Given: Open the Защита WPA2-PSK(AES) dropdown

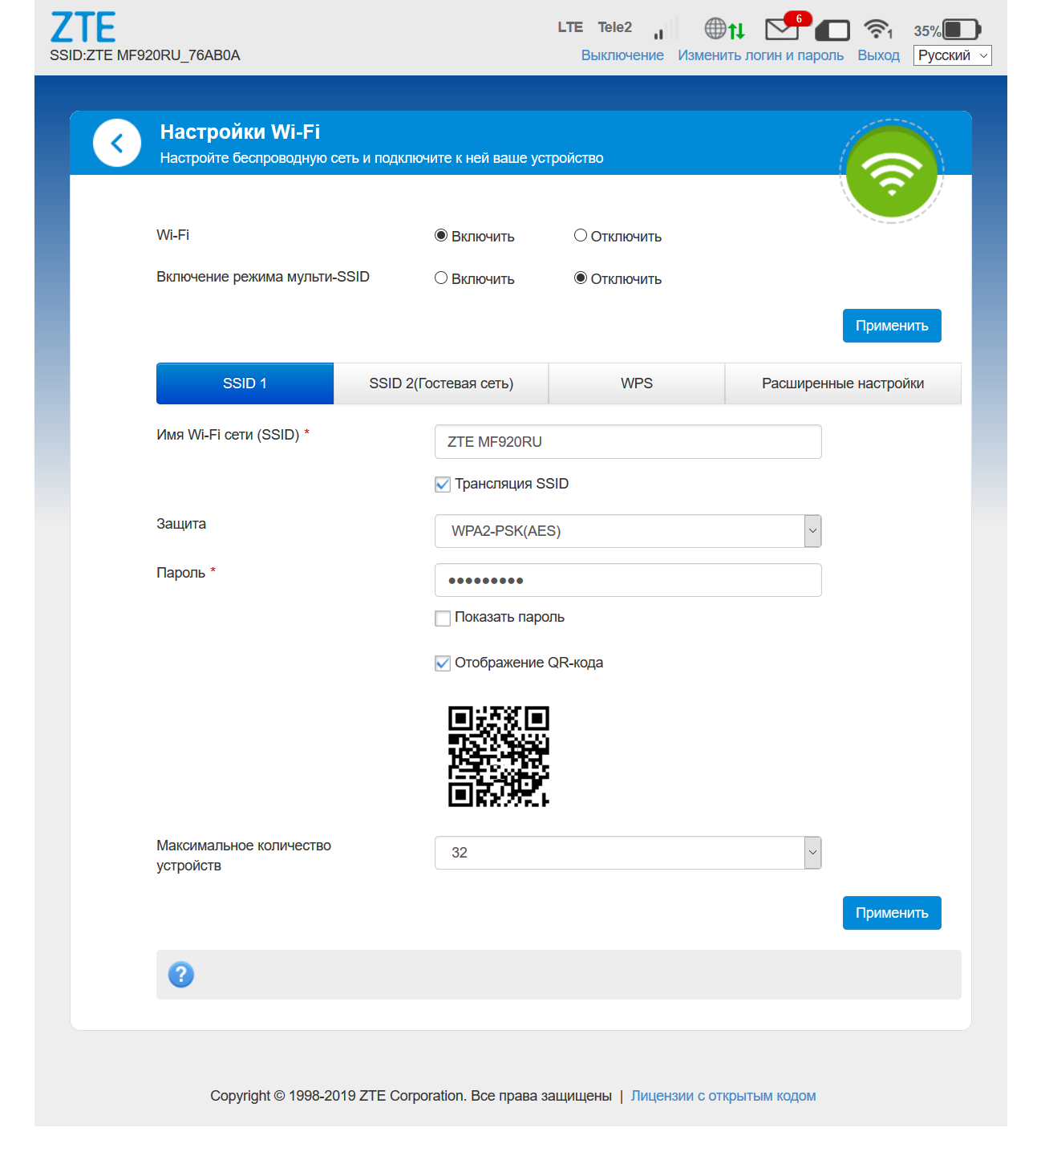Looking at the screenshot, I should click(x=628, y=531).
